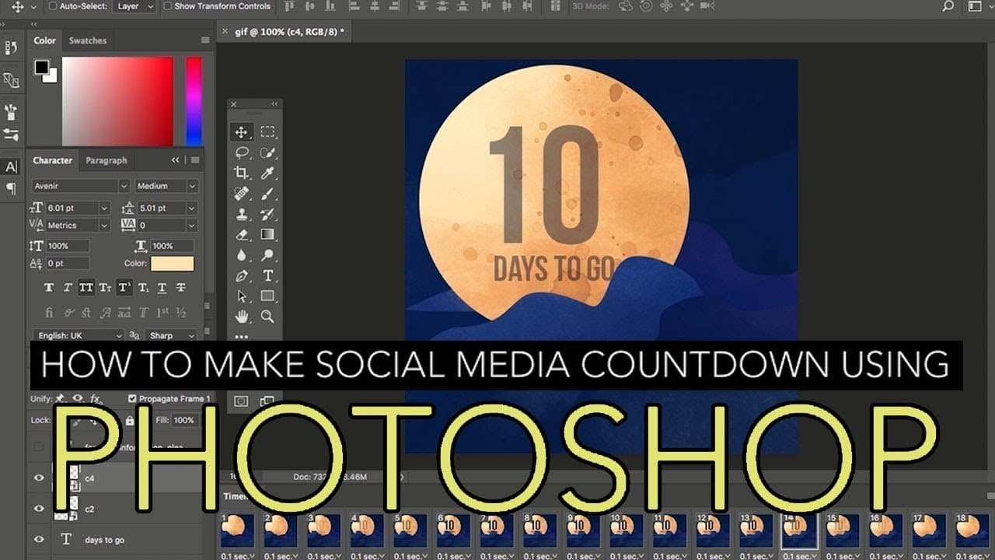Screen dimensions: 995x560
Task: Close the gif document tab
Action: pyautogui.click(x=225, y=32)
